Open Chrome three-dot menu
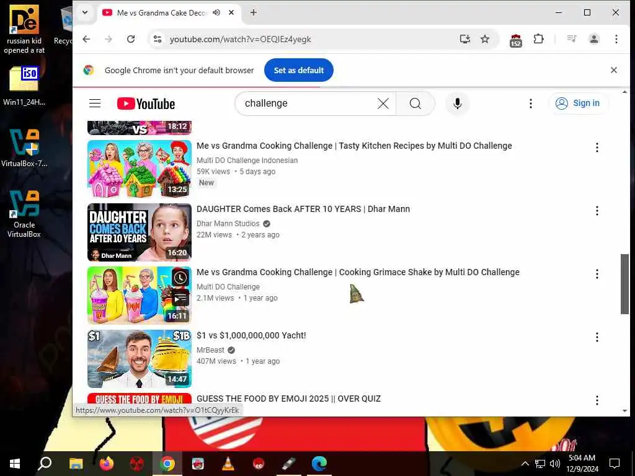 [616, 39]
